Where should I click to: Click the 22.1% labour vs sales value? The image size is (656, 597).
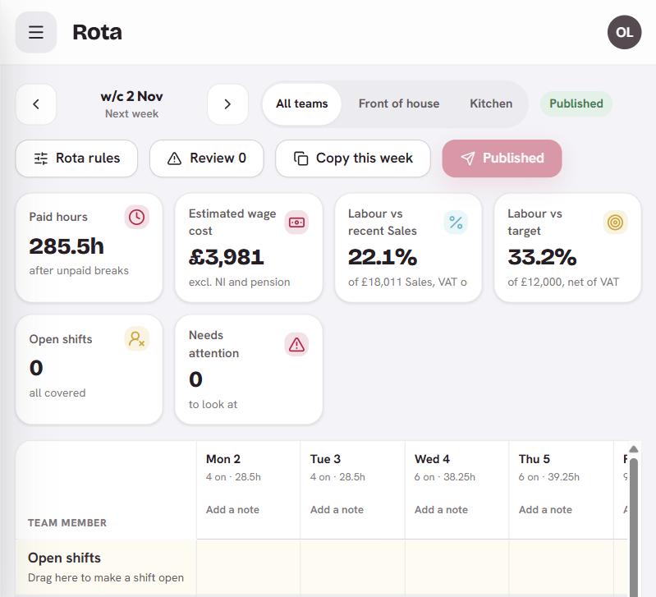coord(383,257)
